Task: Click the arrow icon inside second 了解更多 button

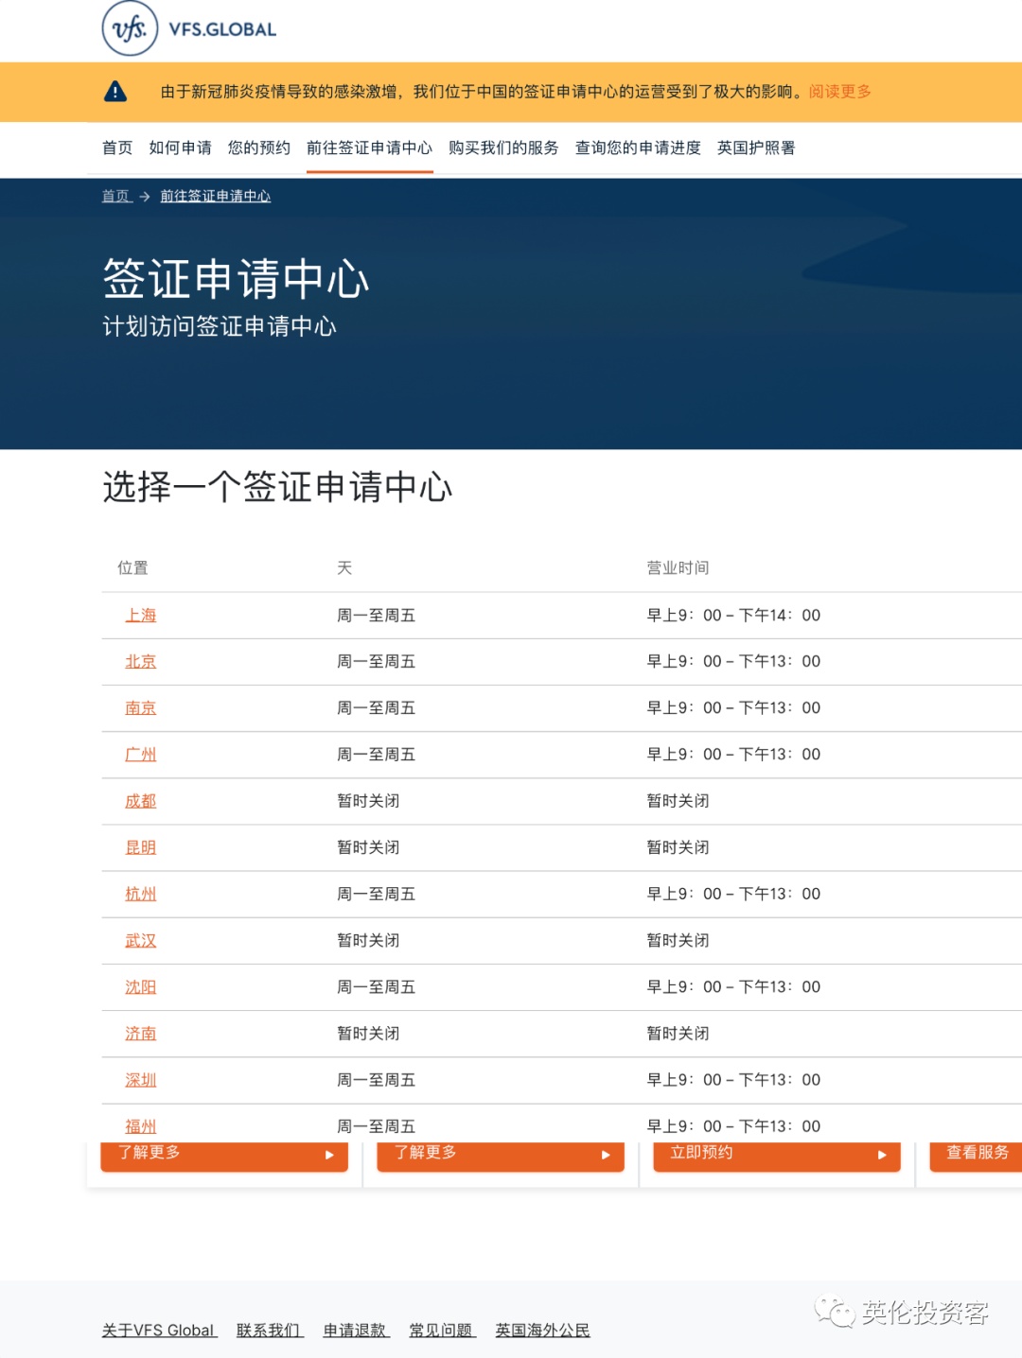Action: (605, 1155)
